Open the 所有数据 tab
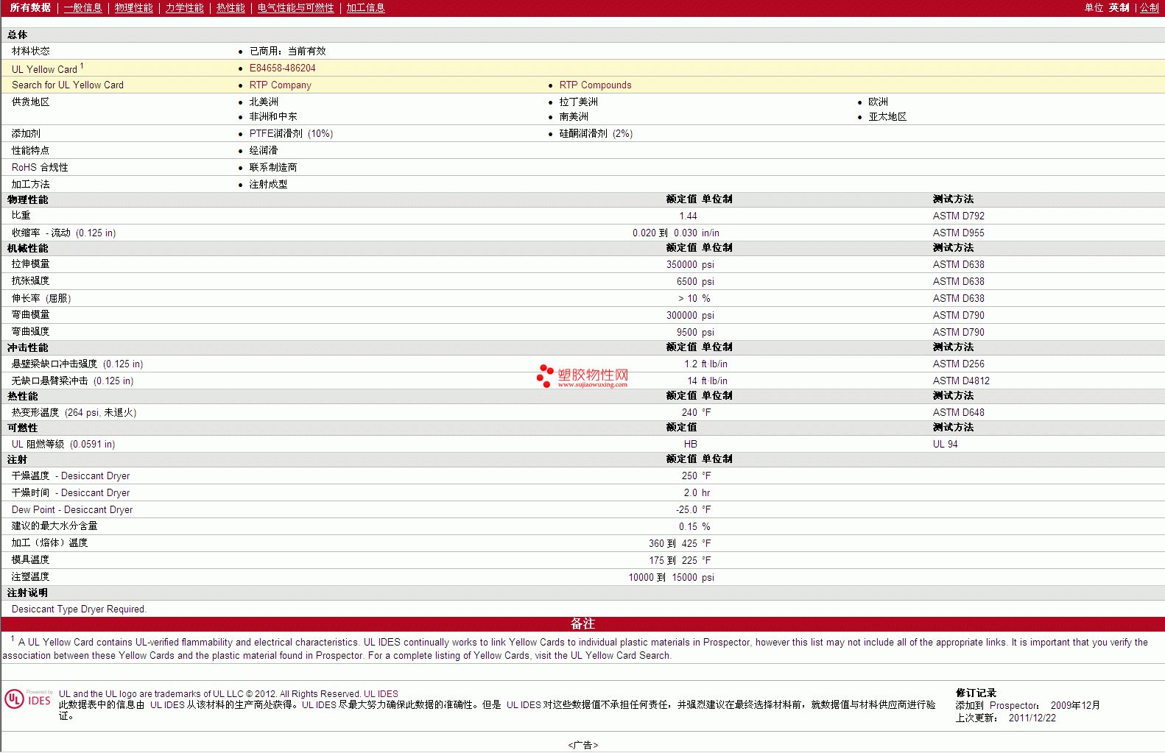1165x753 pixels. [x=30, y=7]
